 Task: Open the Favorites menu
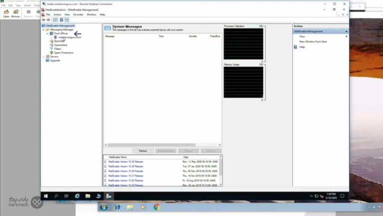tap(78, 14)
